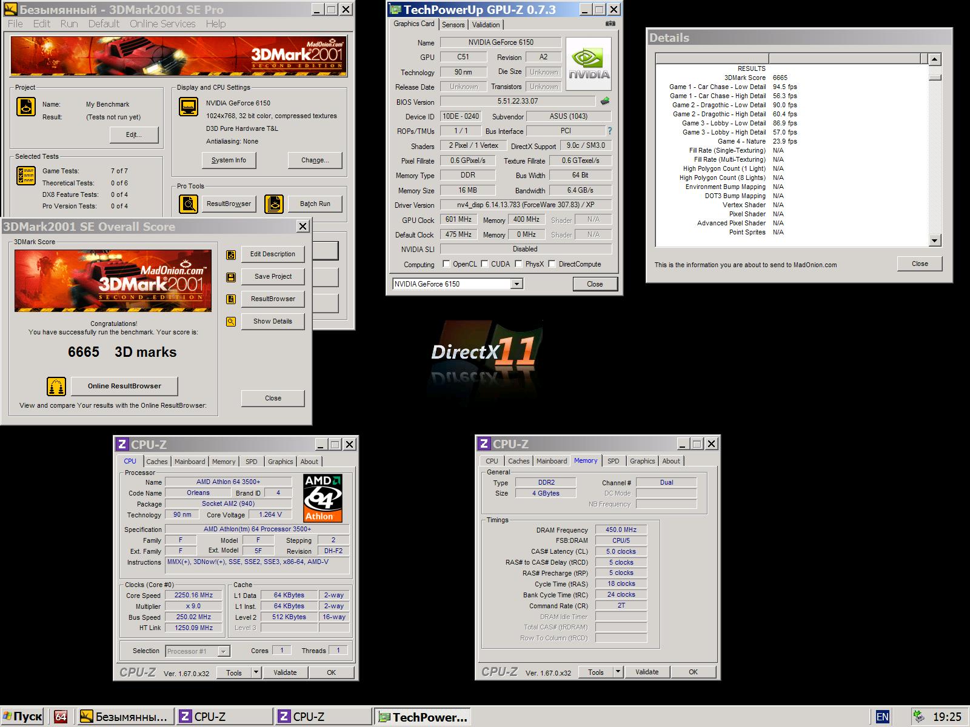This screenshot has width=970, height=727.
Task: Click the ResultBrowser magnifier icon in Pro Tools
Action: [x=189, y=204]
